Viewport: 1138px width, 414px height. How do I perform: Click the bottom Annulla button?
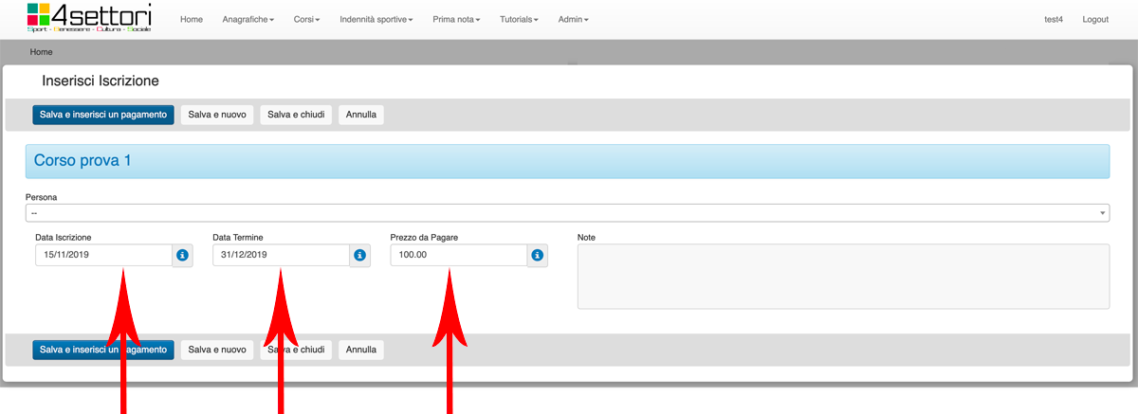point(361,350)
